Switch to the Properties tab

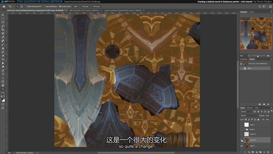(244, 59)
